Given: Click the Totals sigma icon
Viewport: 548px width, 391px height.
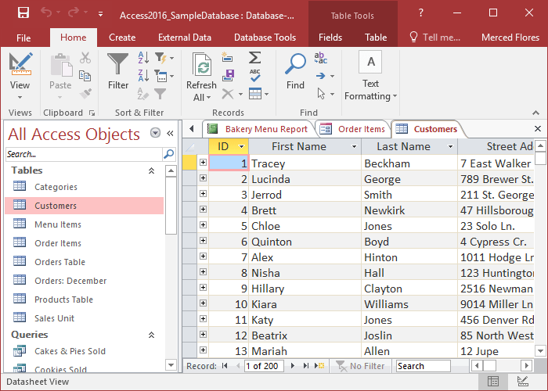Looking at the screenshot, I should [254, 57].
